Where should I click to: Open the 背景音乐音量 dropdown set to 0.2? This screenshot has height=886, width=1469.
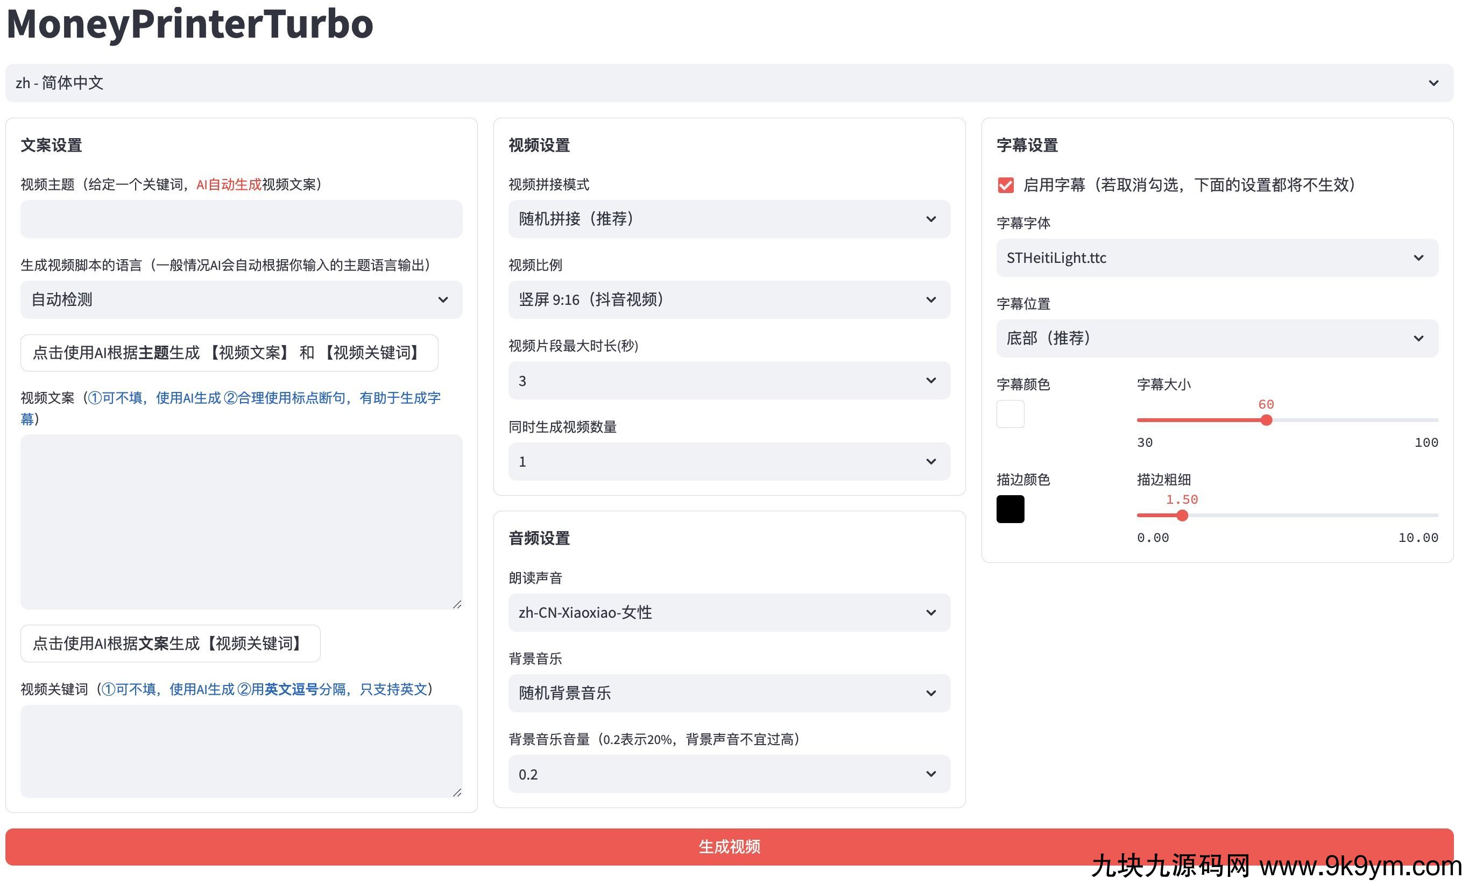(729, 774)
